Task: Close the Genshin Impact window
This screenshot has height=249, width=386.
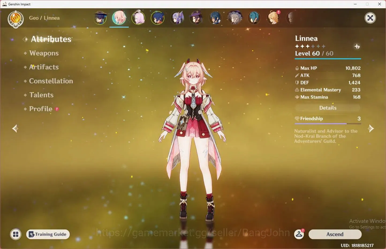Action: point(380,4)
